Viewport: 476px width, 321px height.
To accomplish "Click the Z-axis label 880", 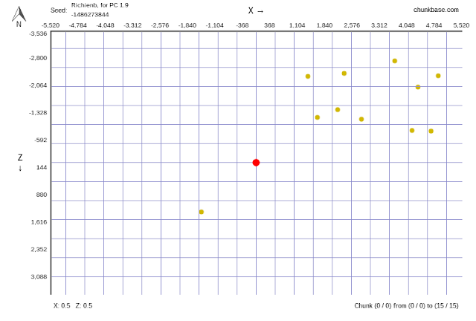I will (42, 195).
